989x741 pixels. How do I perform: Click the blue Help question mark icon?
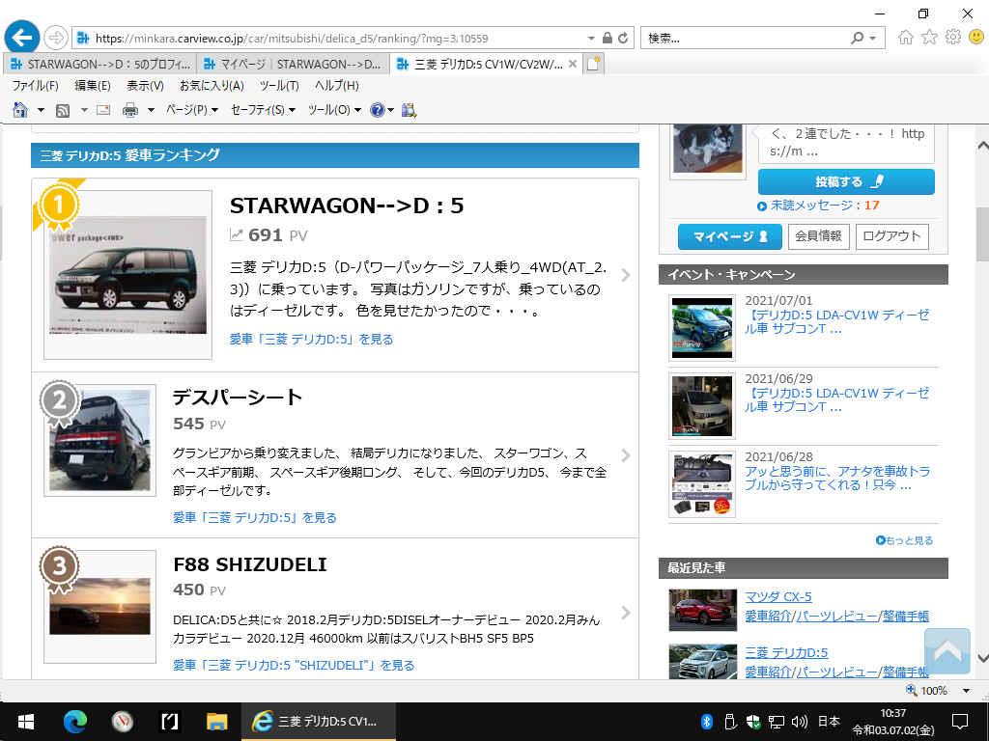[x=378, y=110]
